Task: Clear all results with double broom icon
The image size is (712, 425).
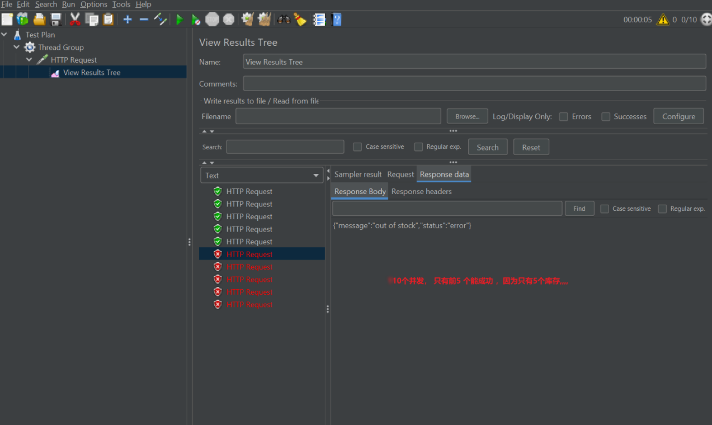Action: tap(265, 20)
